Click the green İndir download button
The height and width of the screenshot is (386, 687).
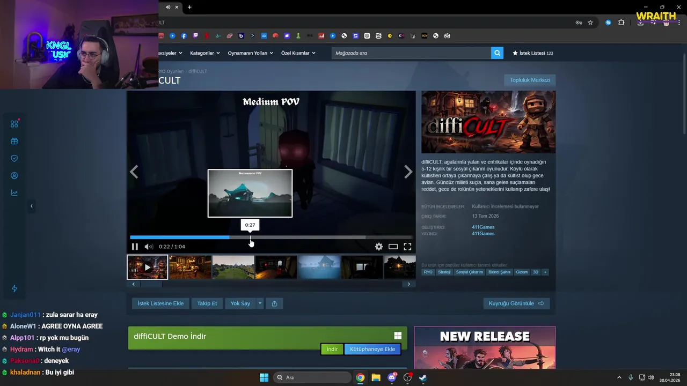(x=332, y=349)
